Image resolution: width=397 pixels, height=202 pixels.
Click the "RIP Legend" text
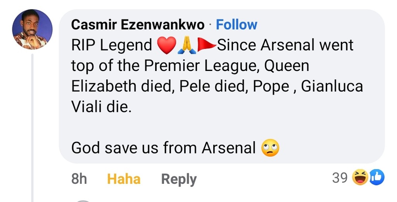click(112, 46)
